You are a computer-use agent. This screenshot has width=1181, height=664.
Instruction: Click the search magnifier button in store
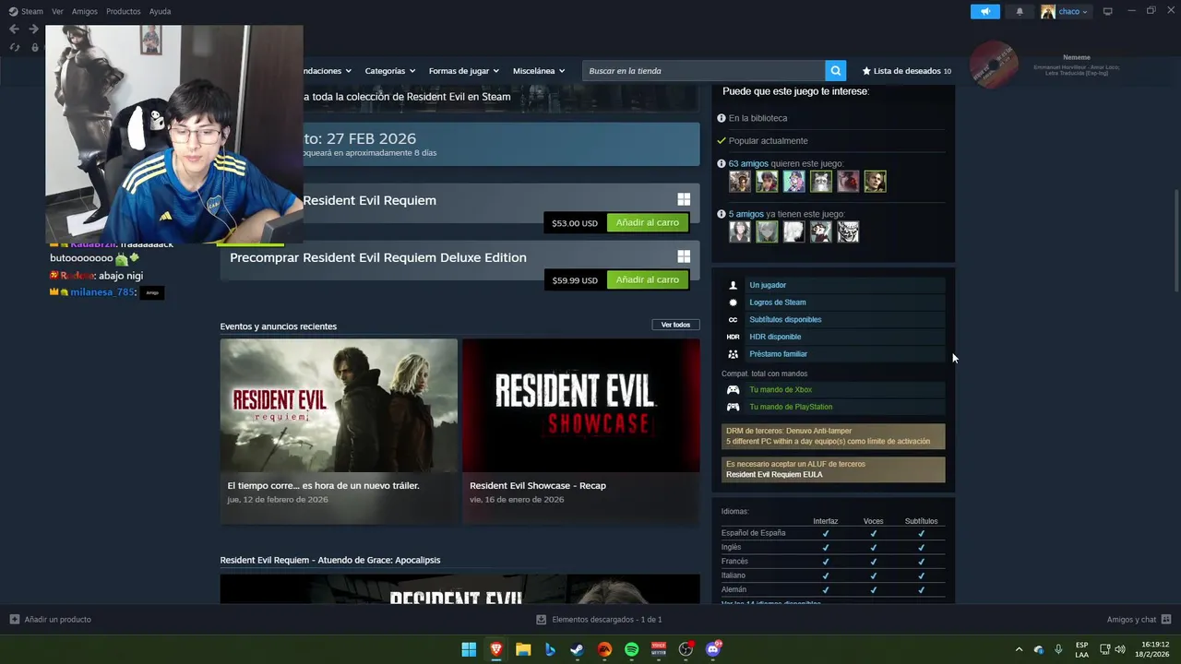click(835, 71)
